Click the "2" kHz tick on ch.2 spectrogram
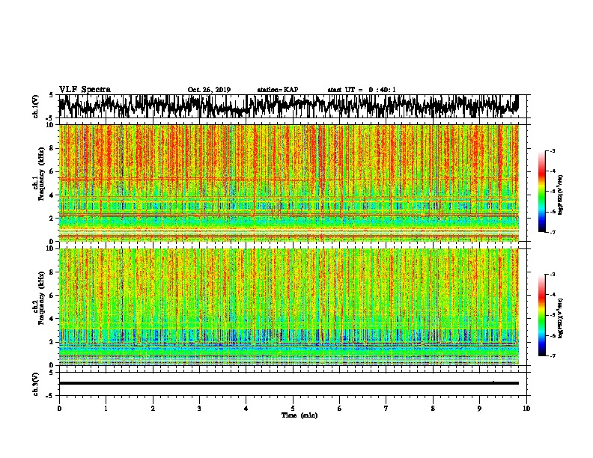This screenshot has width=593, height=458. click(52, 342)
